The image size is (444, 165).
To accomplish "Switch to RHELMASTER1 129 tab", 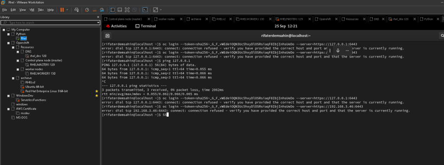I will point(291,19).
